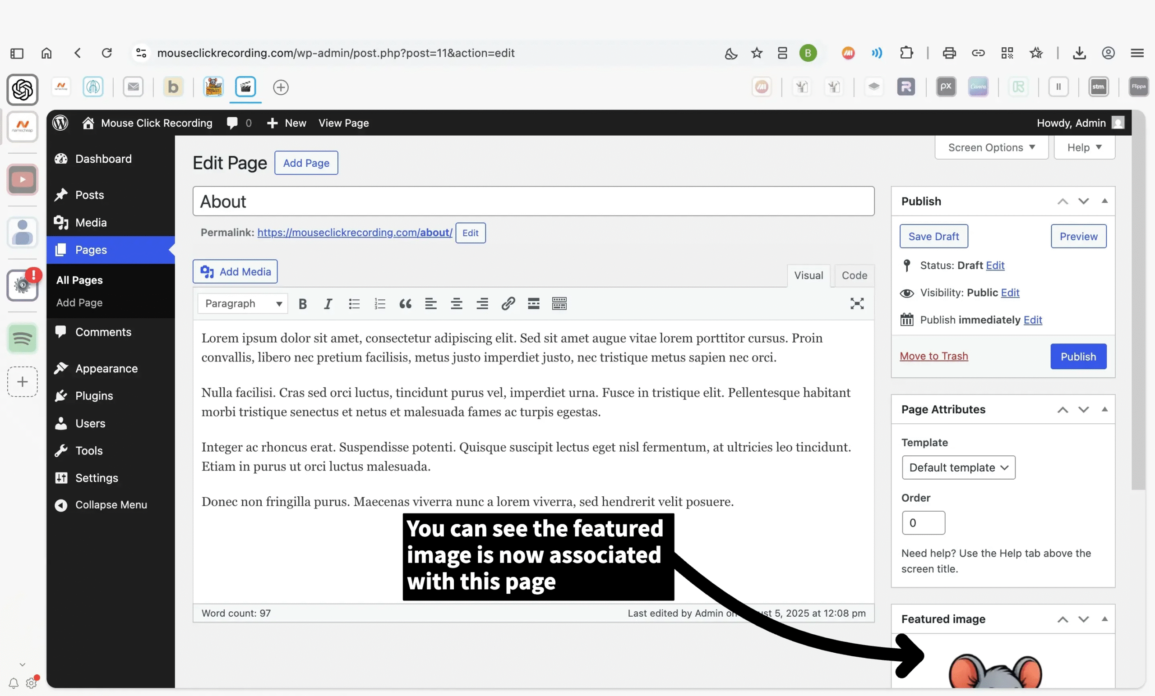Insert a blockquote

pos(405,304)
